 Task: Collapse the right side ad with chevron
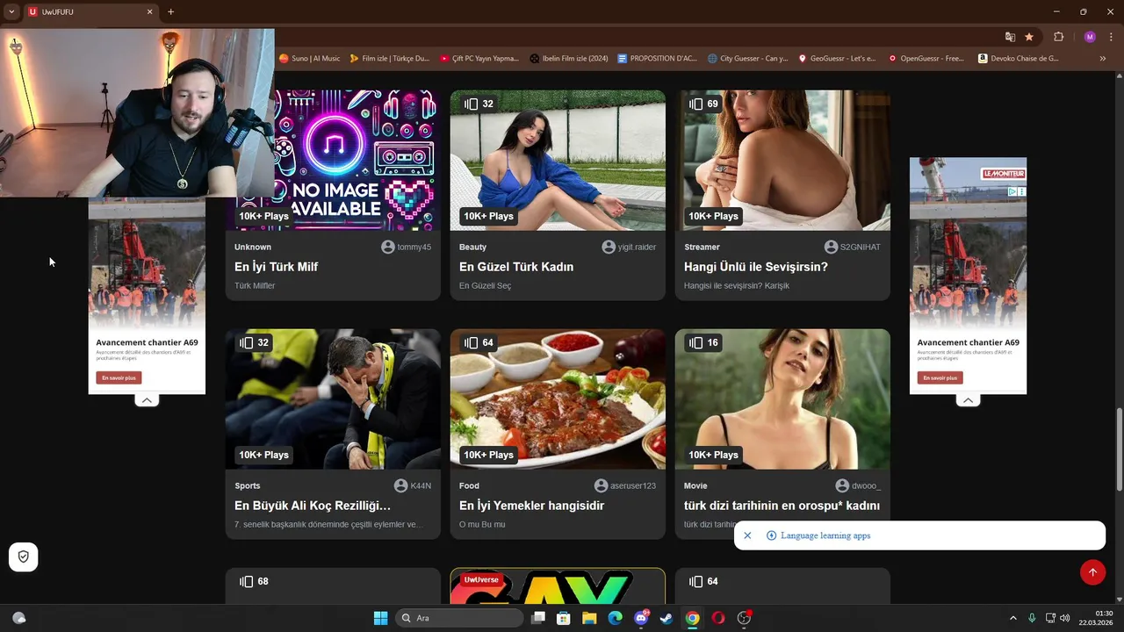click(968, 400)
